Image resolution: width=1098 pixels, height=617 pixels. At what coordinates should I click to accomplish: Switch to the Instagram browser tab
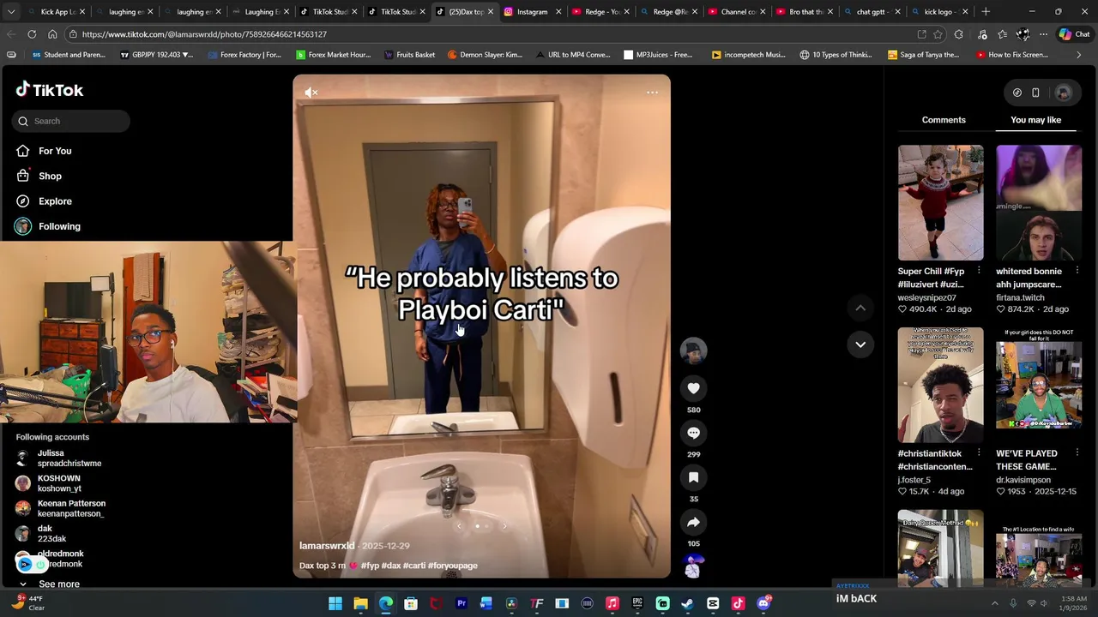pyautogui.click(x=532, y=12)
